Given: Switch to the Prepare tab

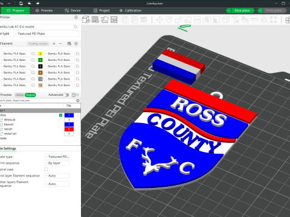Looking at the screenshot, I should [x=15, y=10].
